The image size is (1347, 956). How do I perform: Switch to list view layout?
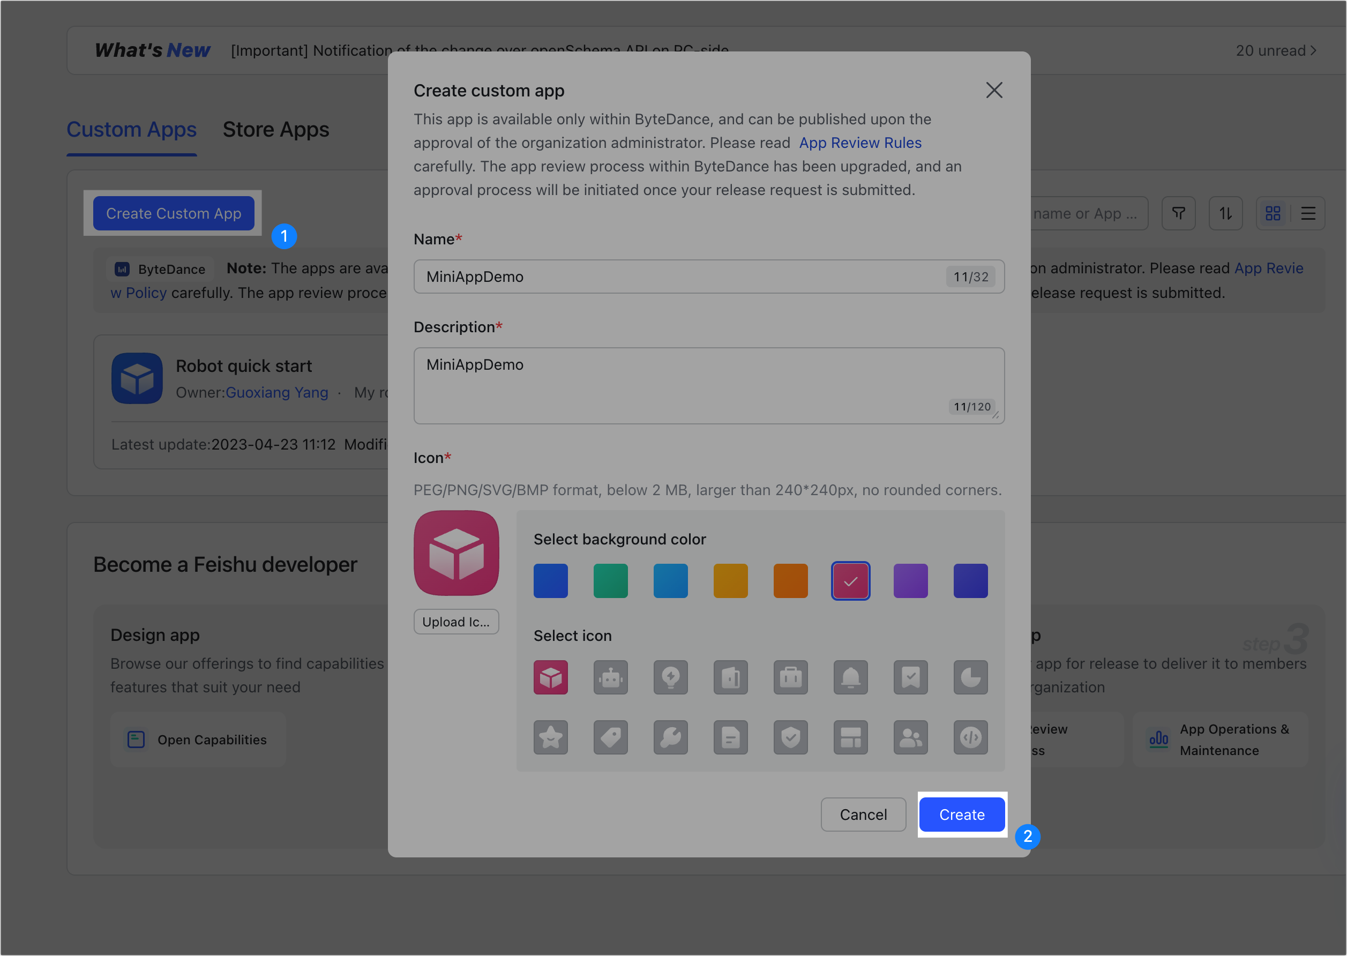[1307, 213]
